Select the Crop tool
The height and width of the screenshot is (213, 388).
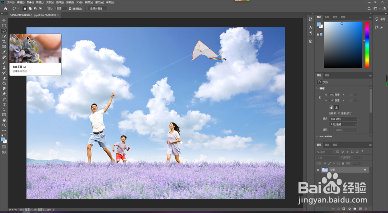click(4, 41)
